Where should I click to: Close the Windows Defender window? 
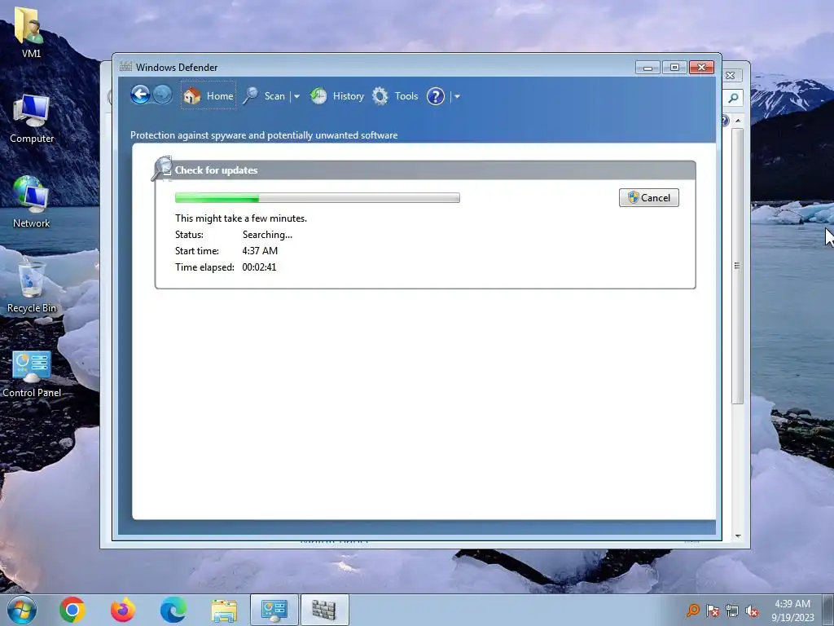point(701,68)
